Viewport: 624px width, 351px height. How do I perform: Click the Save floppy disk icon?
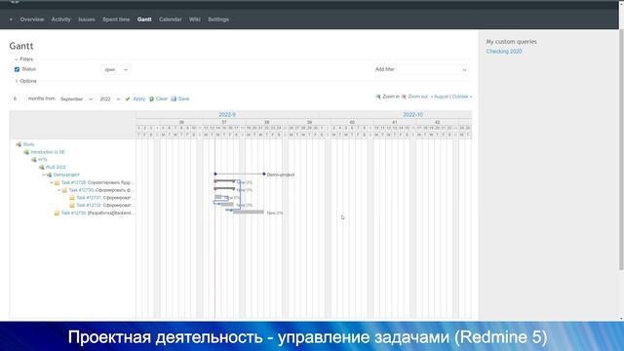174,98
